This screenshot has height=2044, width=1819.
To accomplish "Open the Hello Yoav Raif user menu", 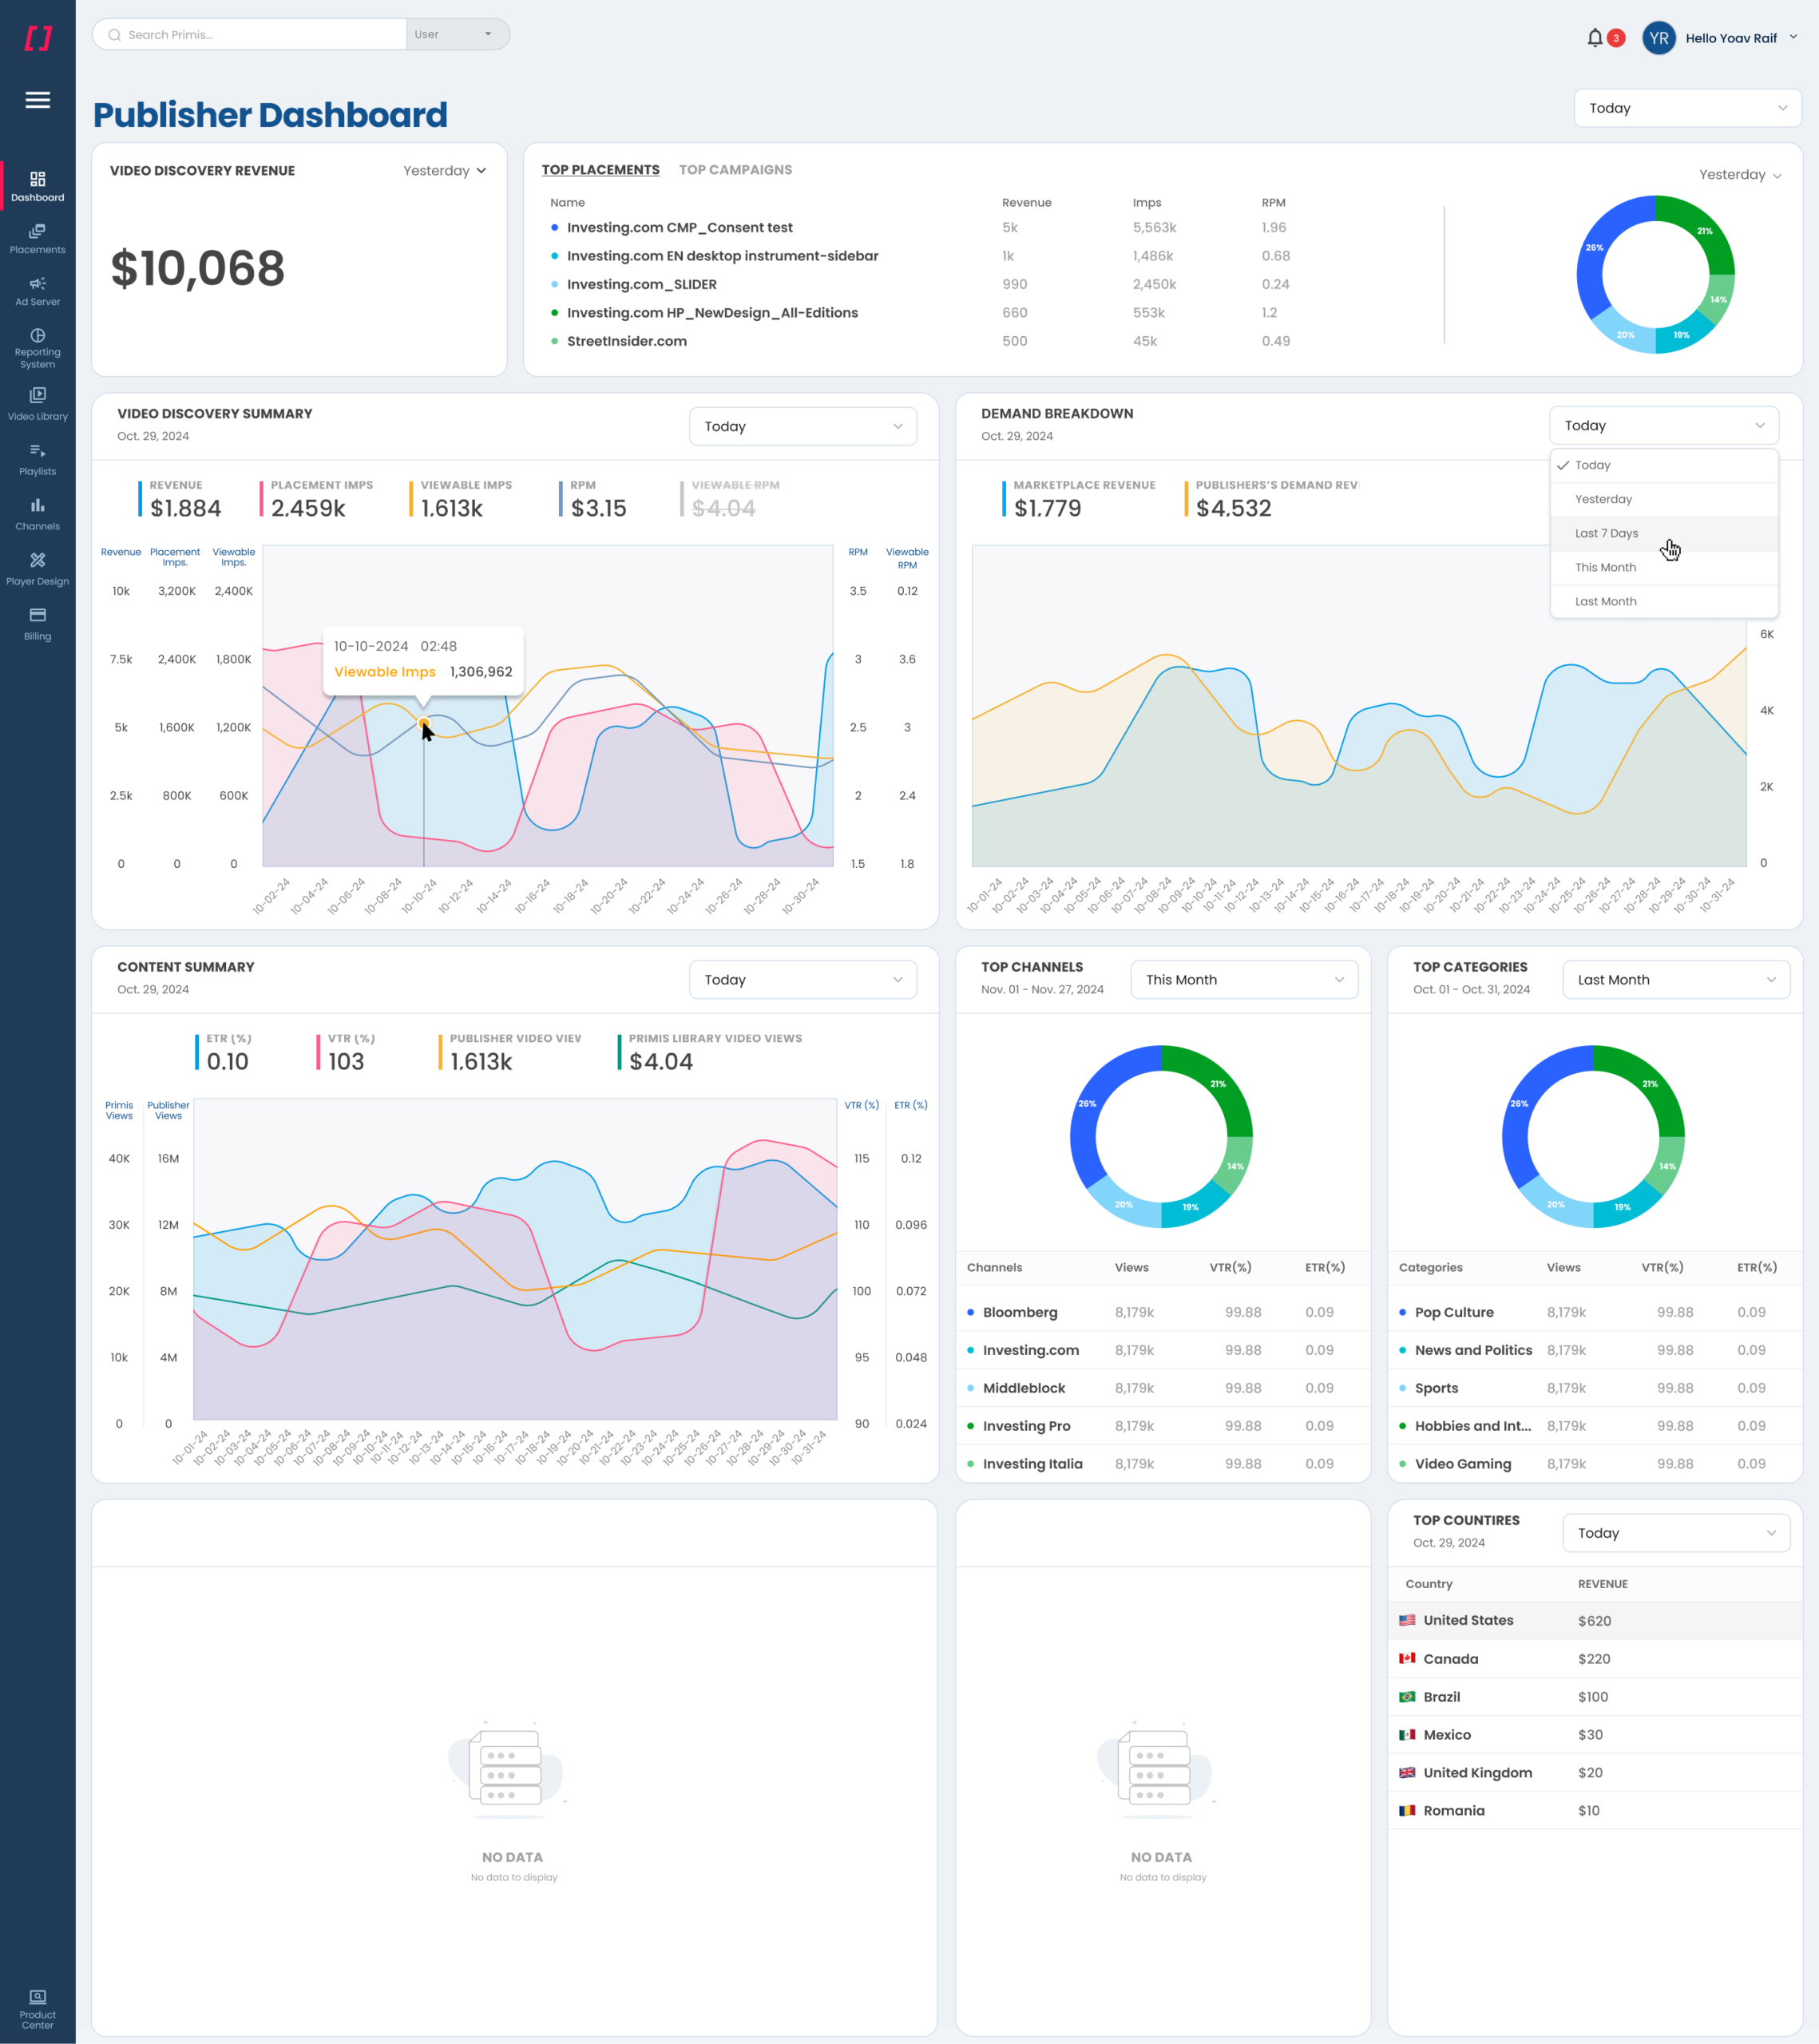I will click(1730, 38).
